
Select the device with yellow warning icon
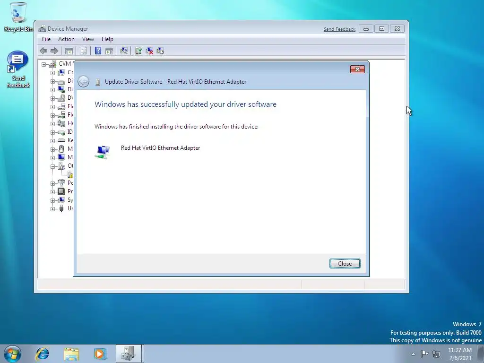pyautogui.click(x=70, y=174)
